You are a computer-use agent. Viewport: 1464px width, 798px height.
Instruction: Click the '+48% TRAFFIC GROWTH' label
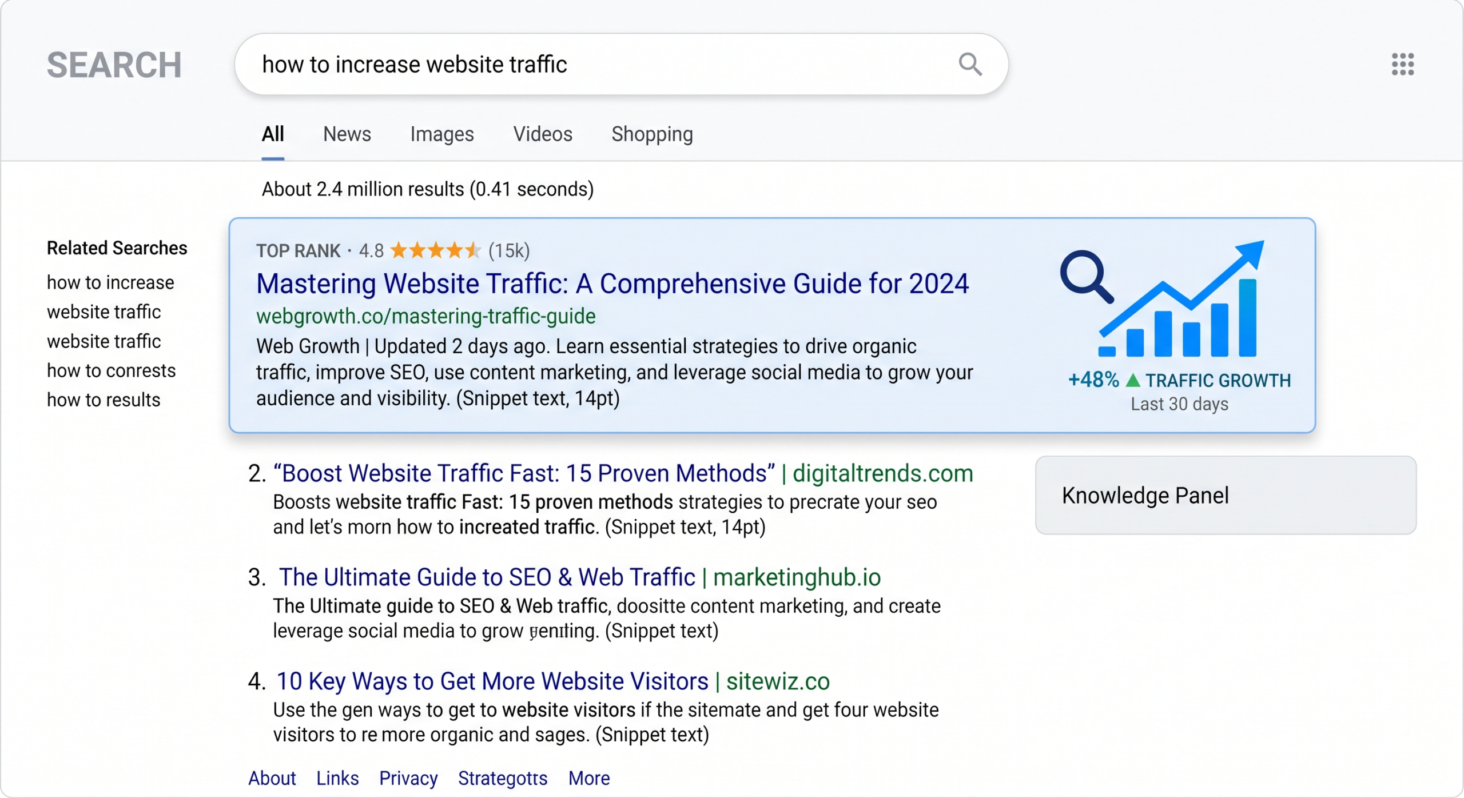(x=1179, y=380)
